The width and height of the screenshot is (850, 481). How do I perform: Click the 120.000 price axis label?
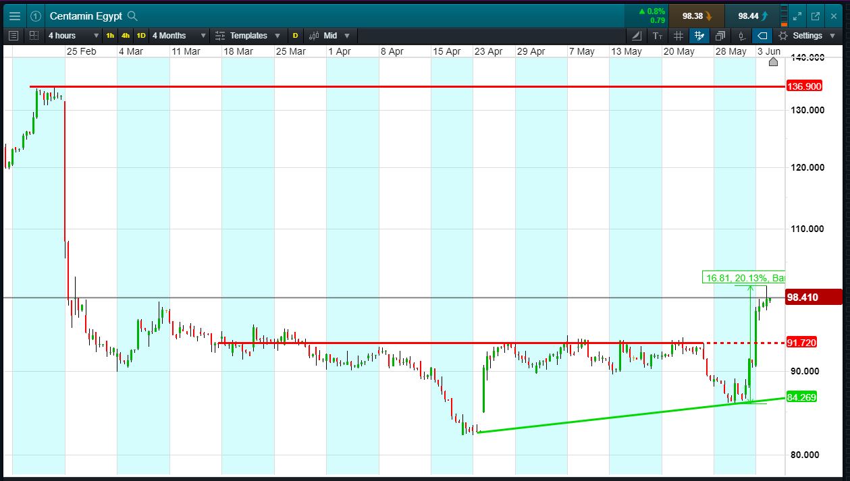807,167
